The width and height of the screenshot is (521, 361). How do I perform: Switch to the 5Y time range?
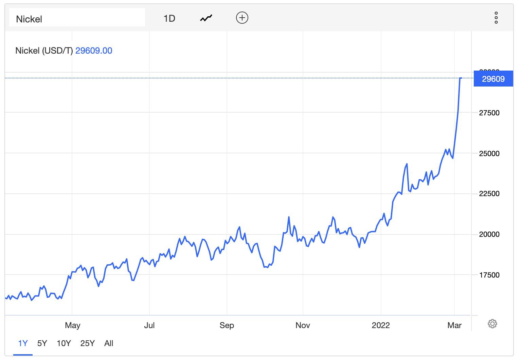(42, 343)
